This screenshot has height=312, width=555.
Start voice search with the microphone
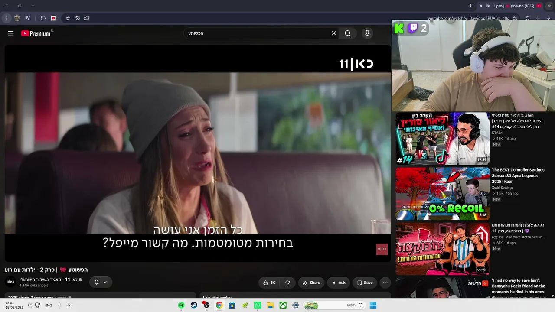367,33
